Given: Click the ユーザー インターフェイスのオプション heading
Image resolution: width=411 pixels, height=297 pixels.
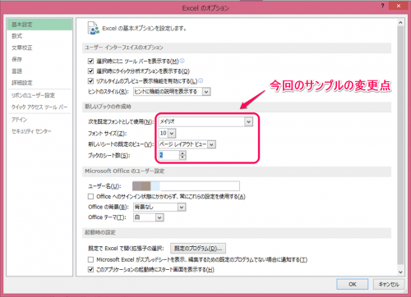Looking at the screenshot, I should pos(123,48).
